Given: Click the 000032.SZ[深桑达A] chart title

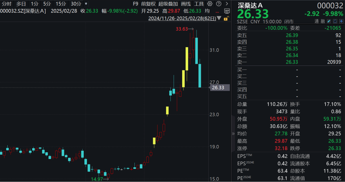Looking at the screenshot, I should (x=23, y=11).
